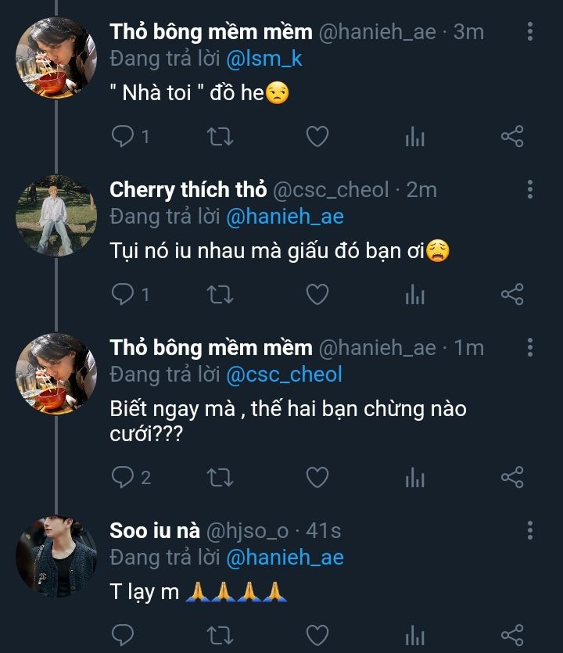Screen dimensions: 563x653
Task: Open more options on Soo iu nà's tweet
Action: tap(530, 531)
